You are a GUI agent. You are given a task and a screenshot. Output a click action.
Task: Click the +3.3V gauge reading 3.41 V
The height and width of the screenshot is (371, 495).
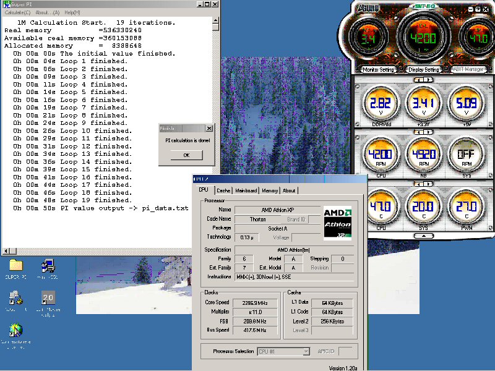[424, 103]
